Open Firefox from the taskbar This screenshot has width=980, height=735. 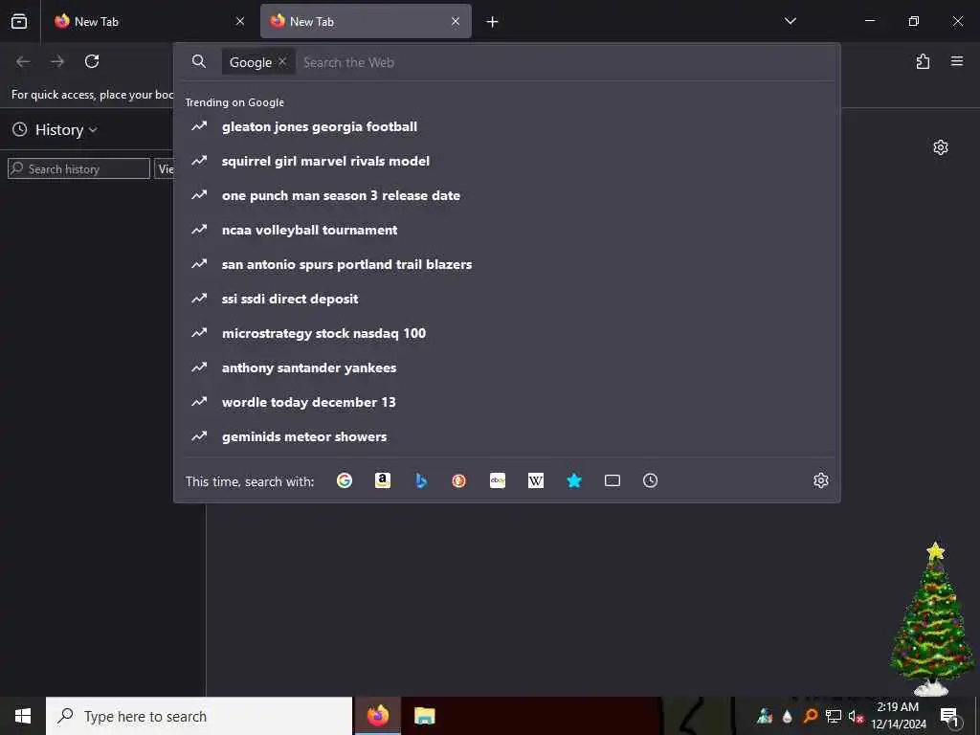point(377,716)
